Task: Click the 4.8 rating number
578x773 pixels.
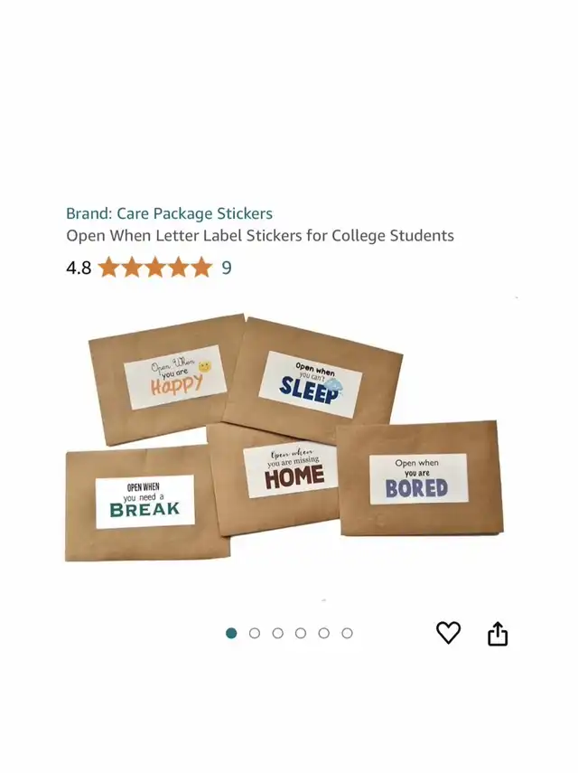Action: pos(79,269)
